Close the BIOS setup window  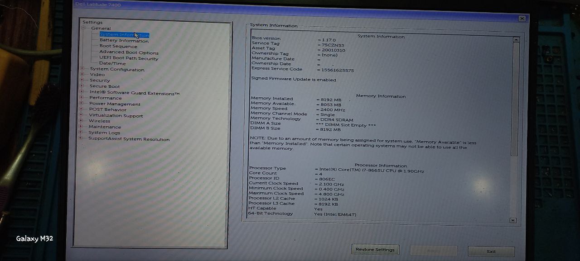point(522,19)
